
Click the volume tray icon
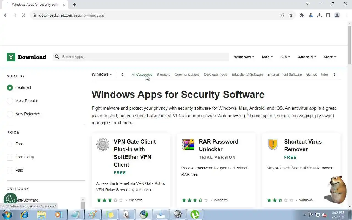coord(324,215)
